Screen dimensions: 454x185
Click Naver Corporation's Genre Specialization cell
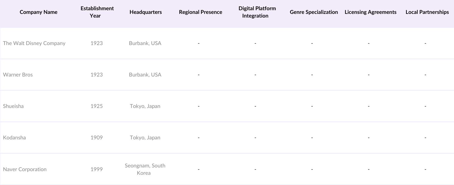(312, 169)
